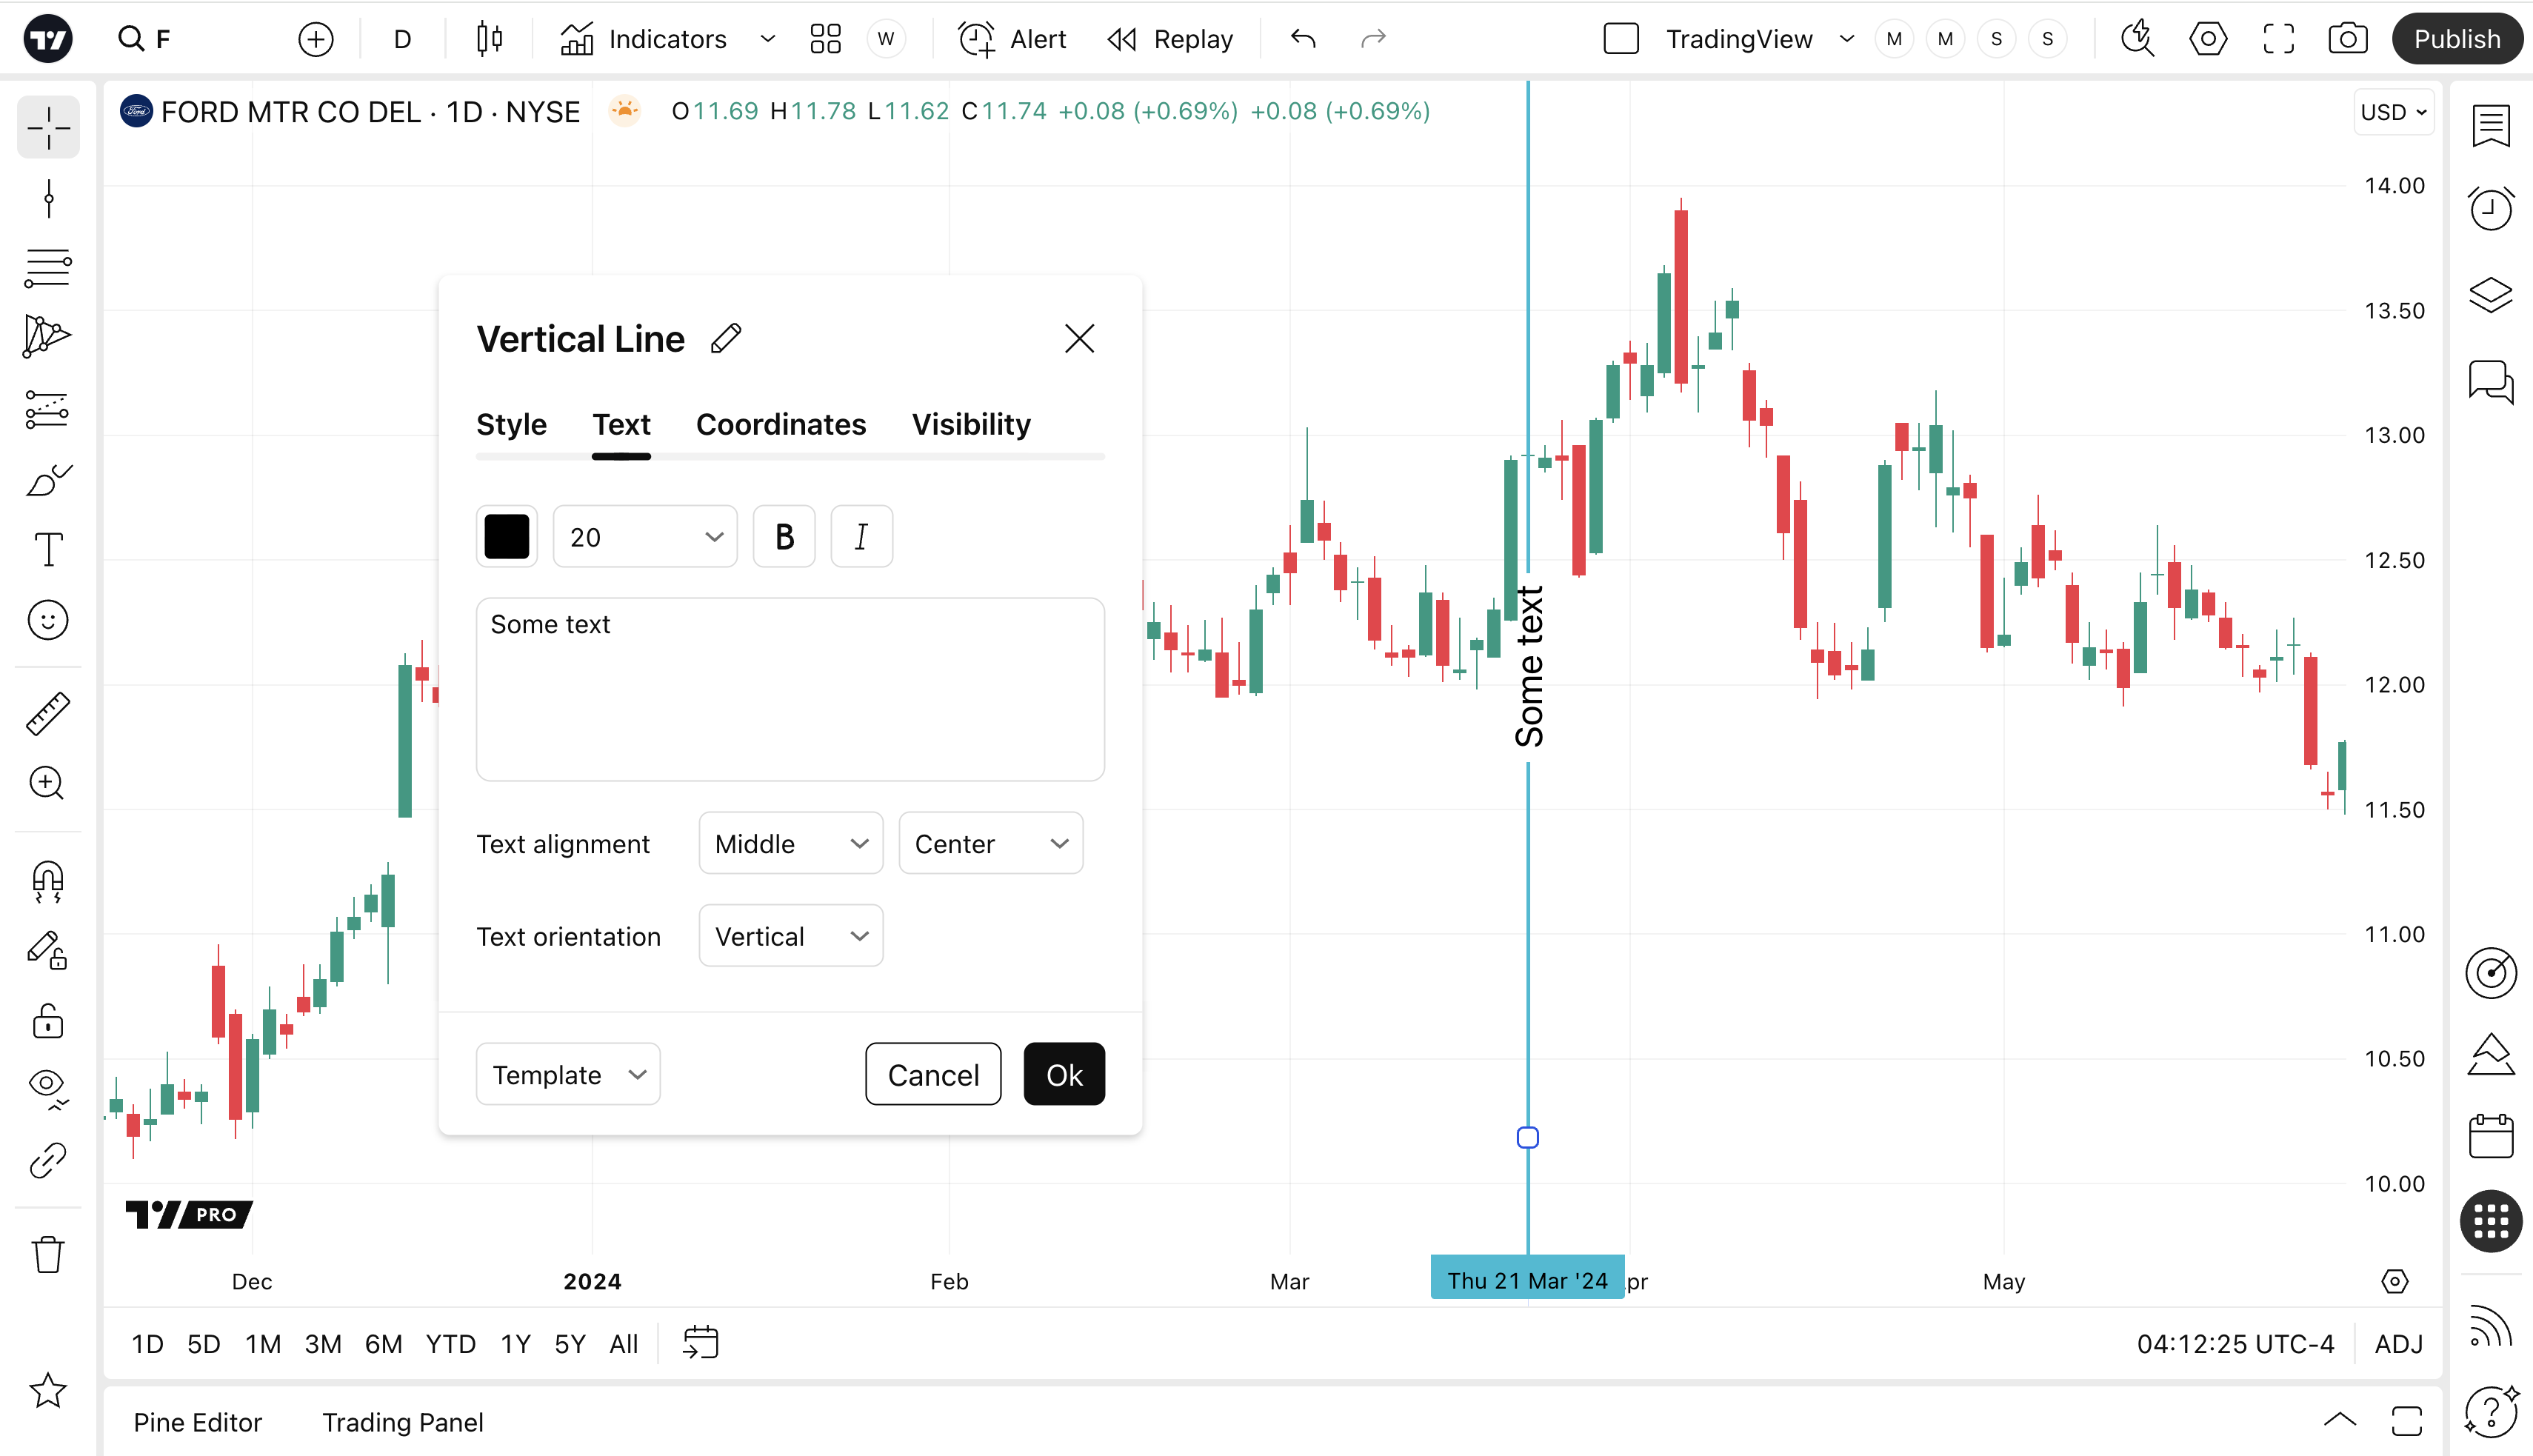The width and height of the screenshot is (2533, 1456).
Task: Select the Text drawing tool
Action: point(48,549)
